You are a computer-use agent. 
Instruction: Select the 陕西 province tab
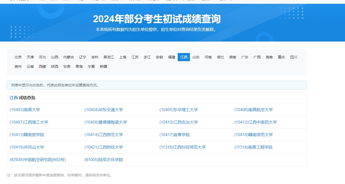point(55,67)
